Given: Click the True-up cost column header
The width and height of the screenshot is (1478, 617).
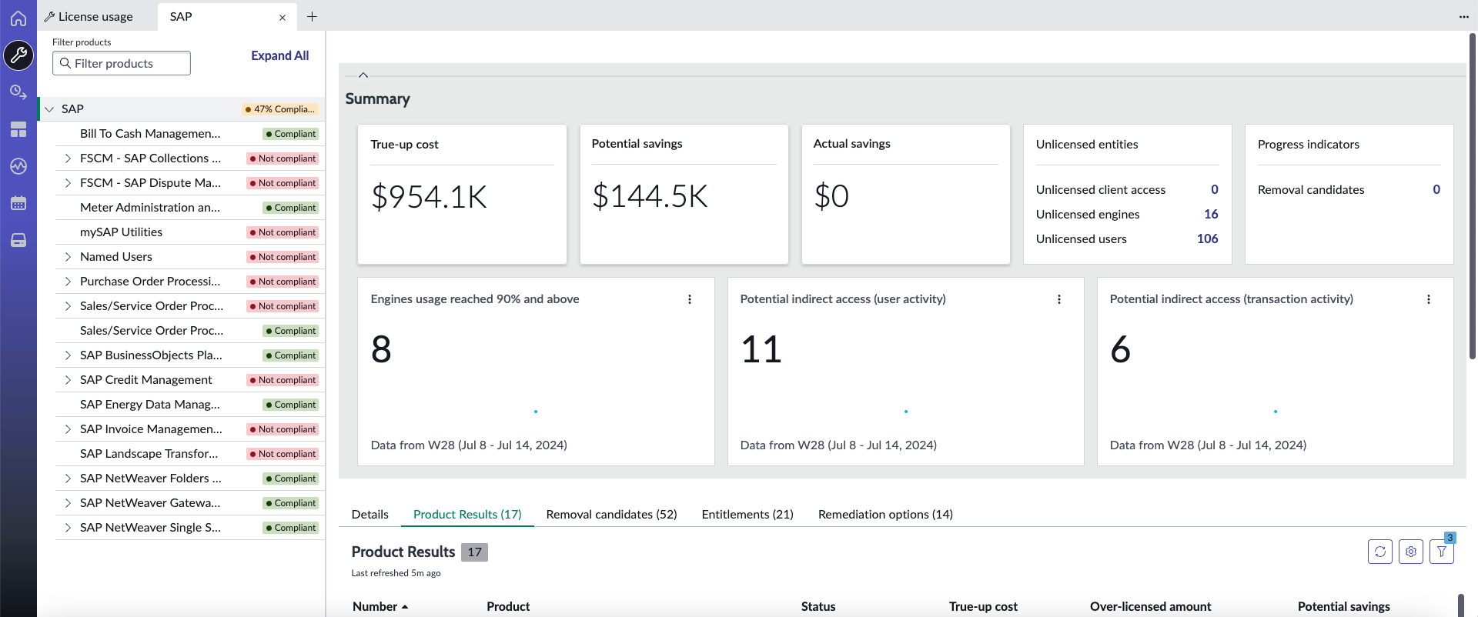Looking at the screenshot, I should (983, 606).
